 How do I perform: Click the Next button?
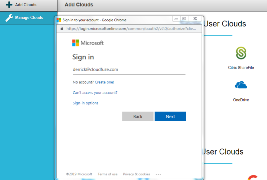click(170, 116)
